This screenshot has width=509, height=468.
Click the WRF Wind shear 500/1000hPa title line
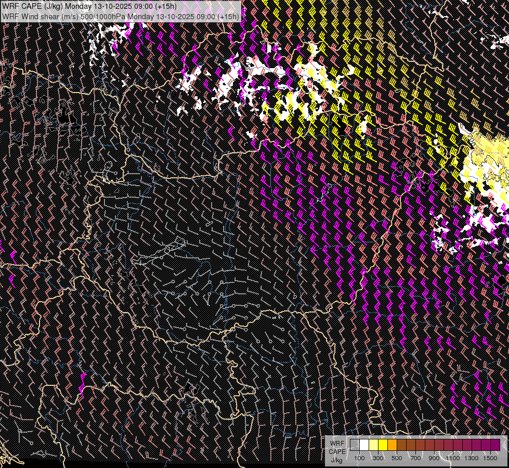click(120, 16)
